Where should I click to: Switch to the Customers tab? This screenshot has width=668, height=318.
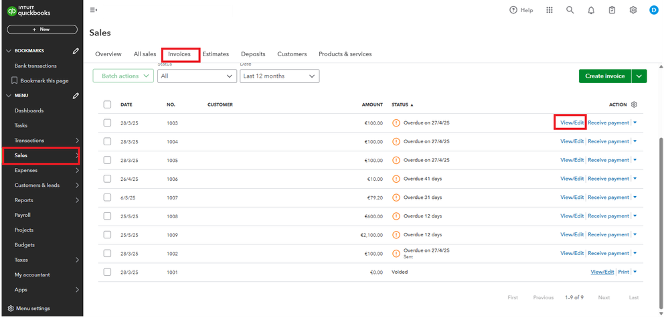click(x=292, y=54)
